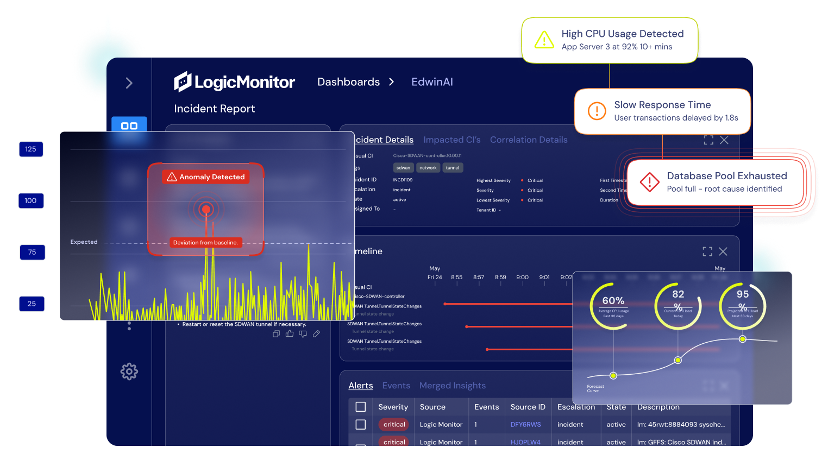Click the critical badge in the DFY6RWS row
Image resolution: width=828 pixels, height=466 pixels.
[394, 425]
